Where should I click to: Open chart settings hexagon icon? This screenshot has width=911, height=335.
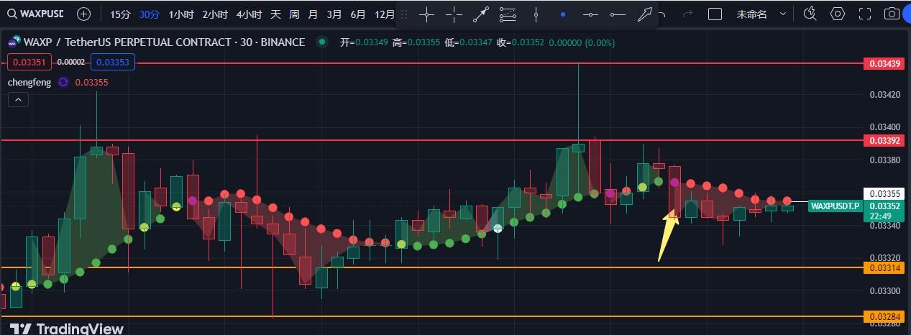tap(838, 14)
